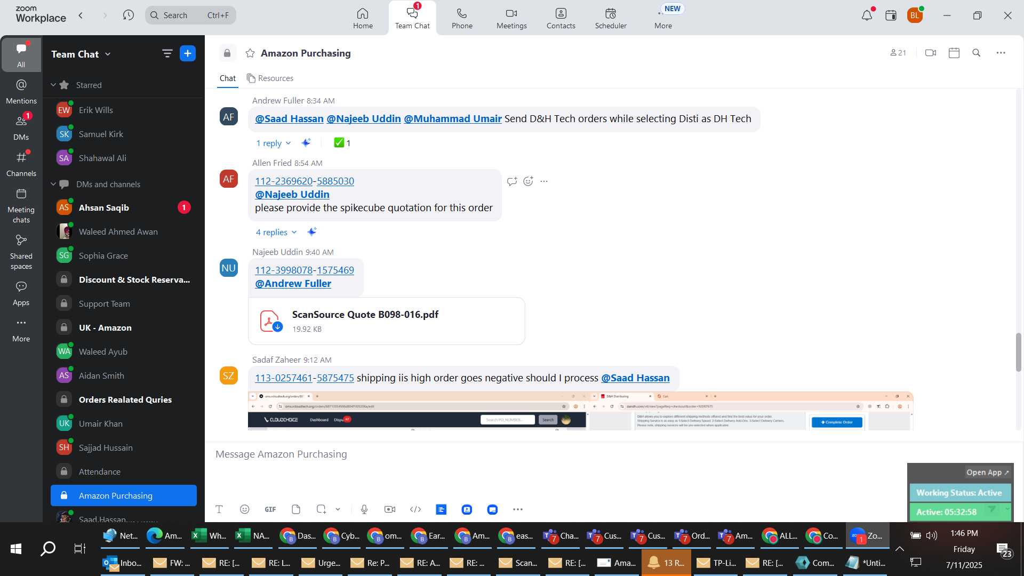The image size is (1024, 576).
Task: Open the channel header calendar icon
Action: [954, 53]
